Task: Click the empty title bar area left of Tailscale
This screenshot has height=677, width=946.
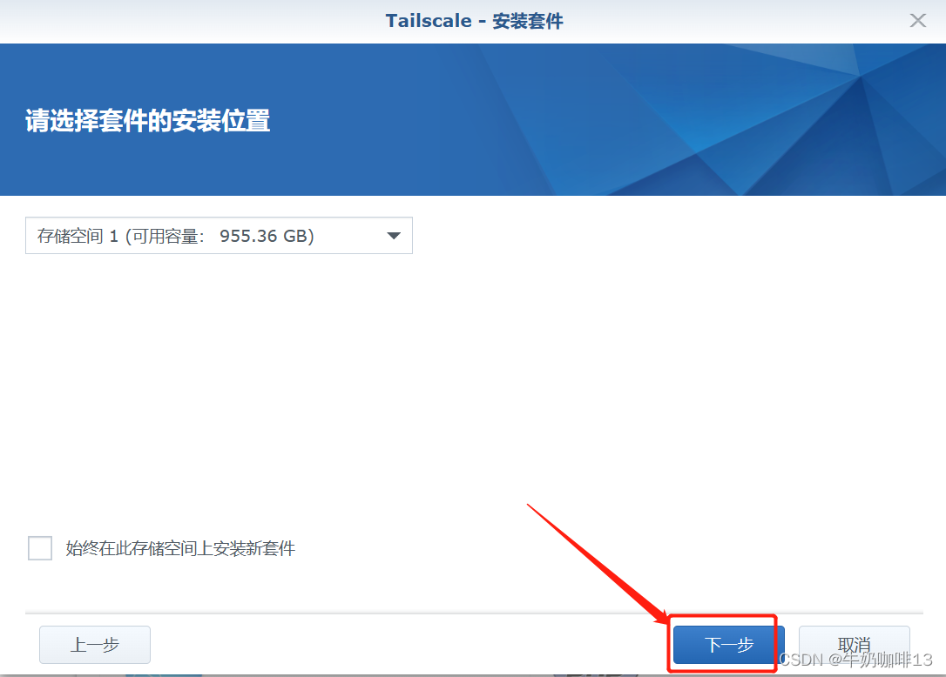Action: (x=193, y=21)
